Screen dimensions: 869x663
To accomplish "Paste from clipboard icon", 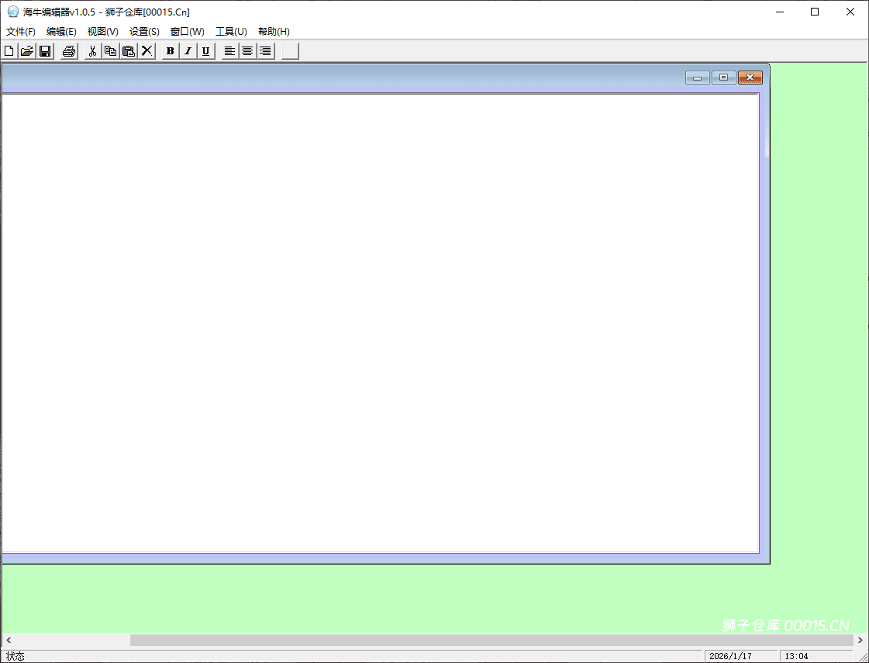I will (x=129, y=51).
